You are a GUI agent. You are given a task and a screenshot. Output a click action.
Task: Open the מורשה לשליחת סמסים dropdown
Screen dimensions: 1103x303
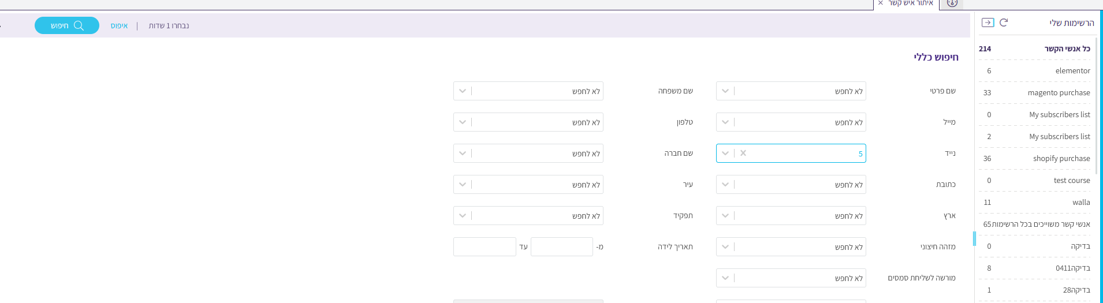tap(725, 278)
